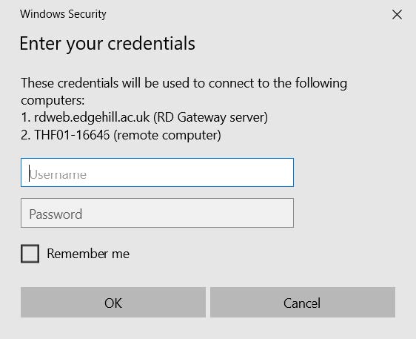
Task: Close the Windows Security dialog with X
Action: (x=397, y=15)
